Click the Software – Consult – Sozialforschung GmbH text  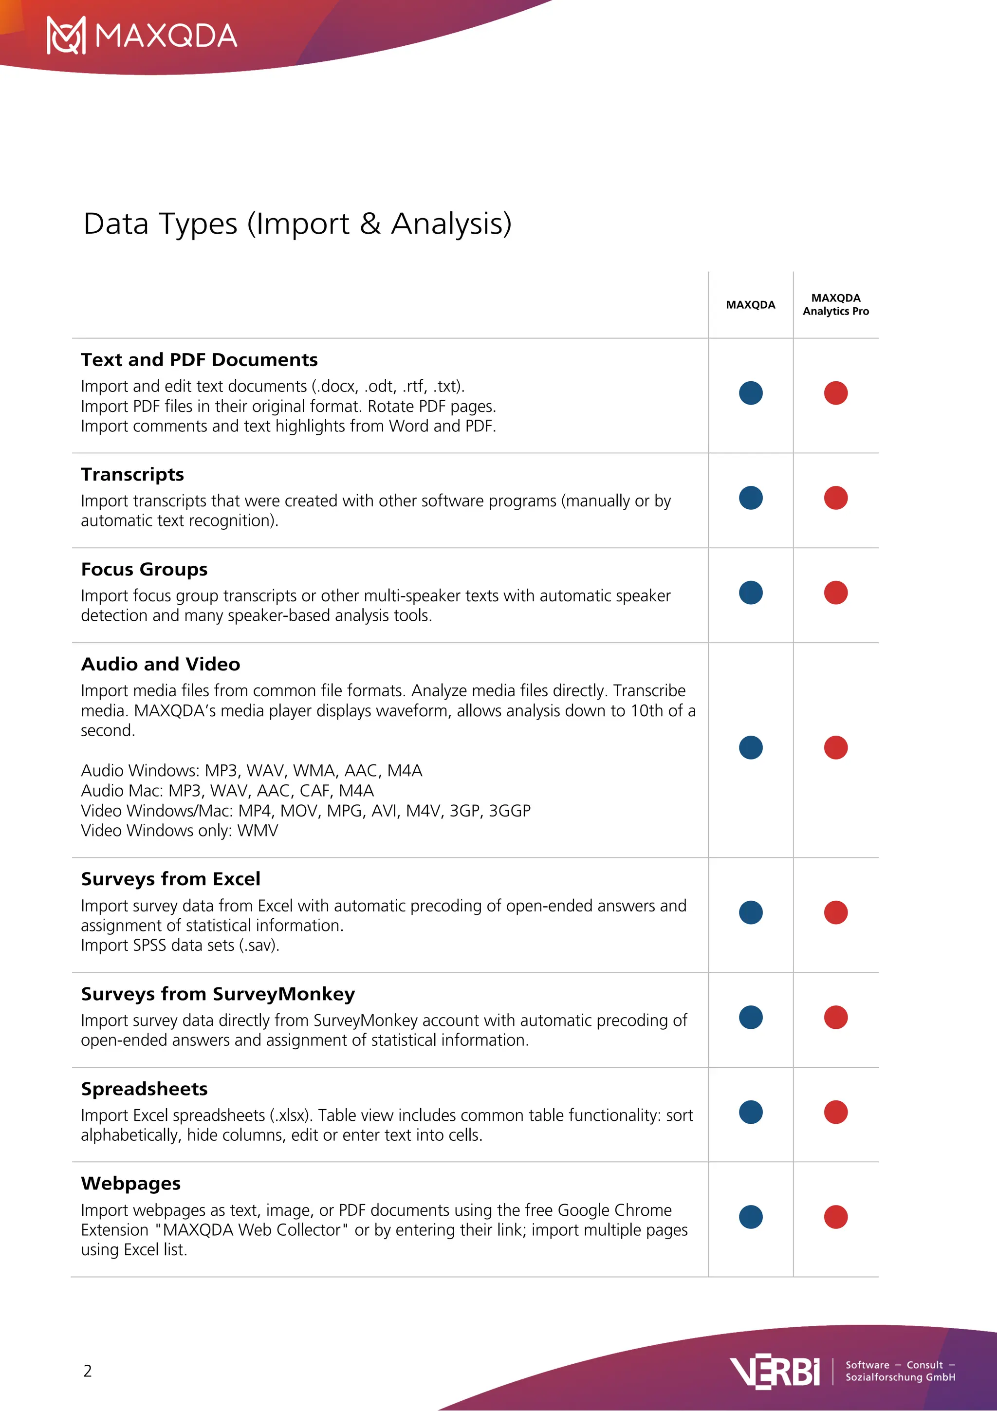coord(900,1371)
